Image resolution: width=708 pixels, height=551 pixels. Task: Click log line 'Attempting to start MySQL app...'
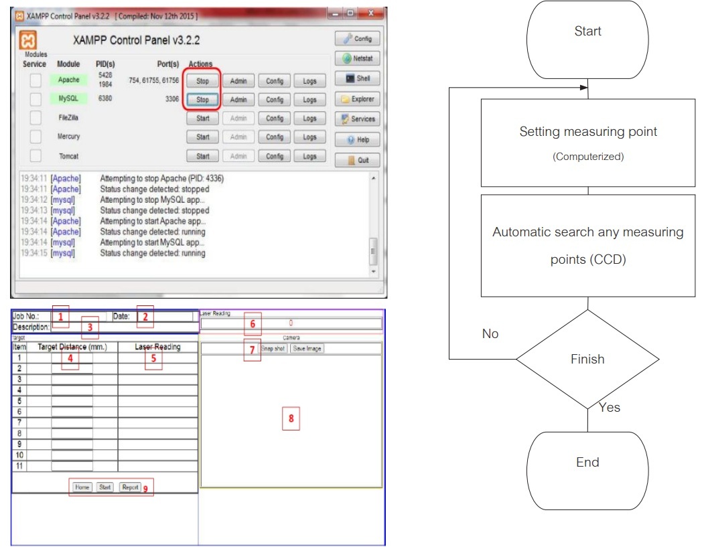[152, 242]
